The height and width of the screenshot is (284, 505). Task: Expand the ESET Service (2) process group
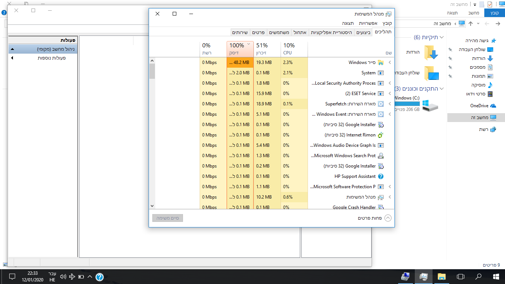[x=389, y=94]
